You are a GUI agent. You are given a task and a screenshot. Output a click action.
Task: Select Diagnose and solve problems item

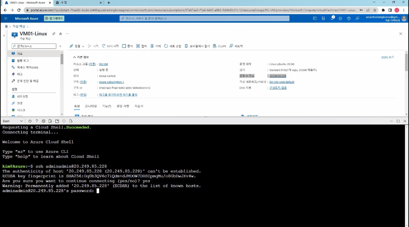[34, 81]
